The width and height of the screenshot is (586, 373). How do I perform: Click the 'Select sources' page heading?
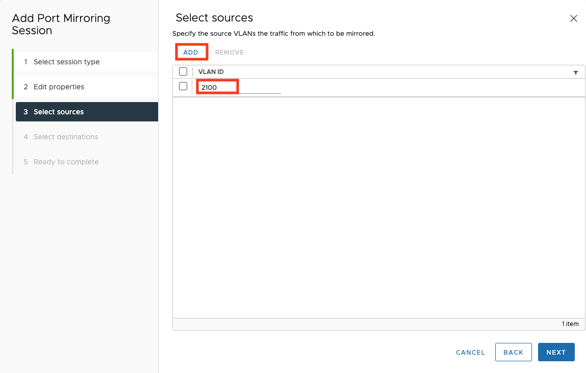point(214,18)
